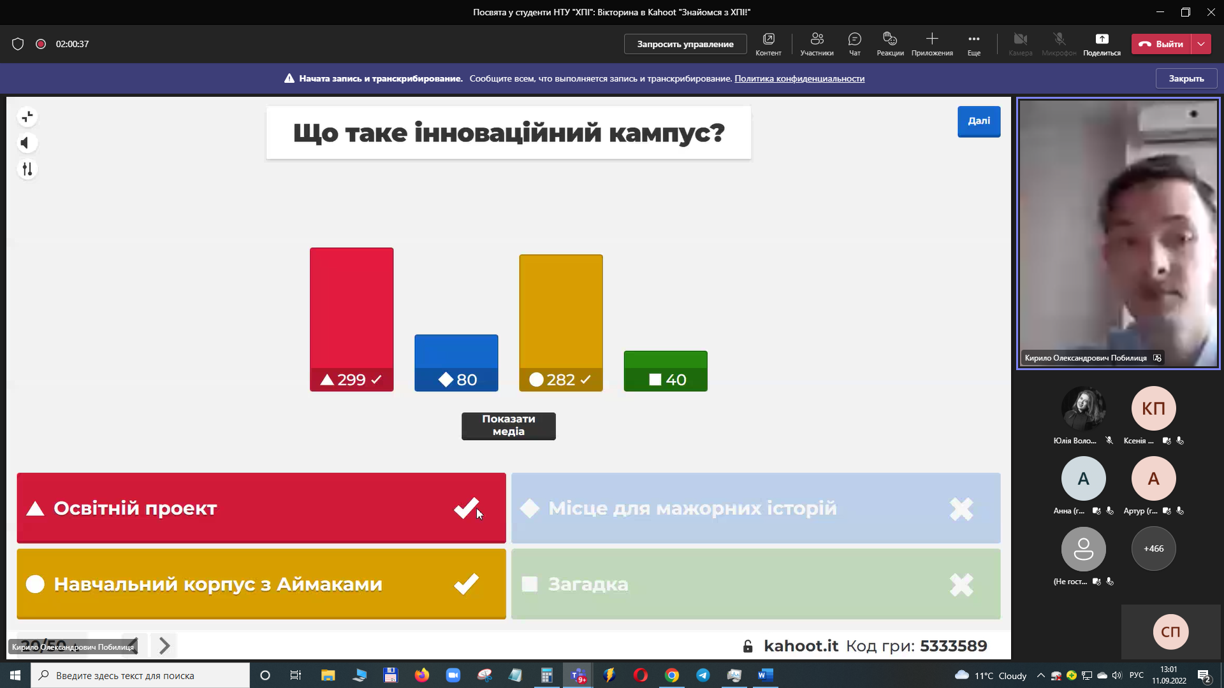The image size is (1224, 688).
Task: Expand the arrow next to Выйти
Action: (x=1201, y=44)
